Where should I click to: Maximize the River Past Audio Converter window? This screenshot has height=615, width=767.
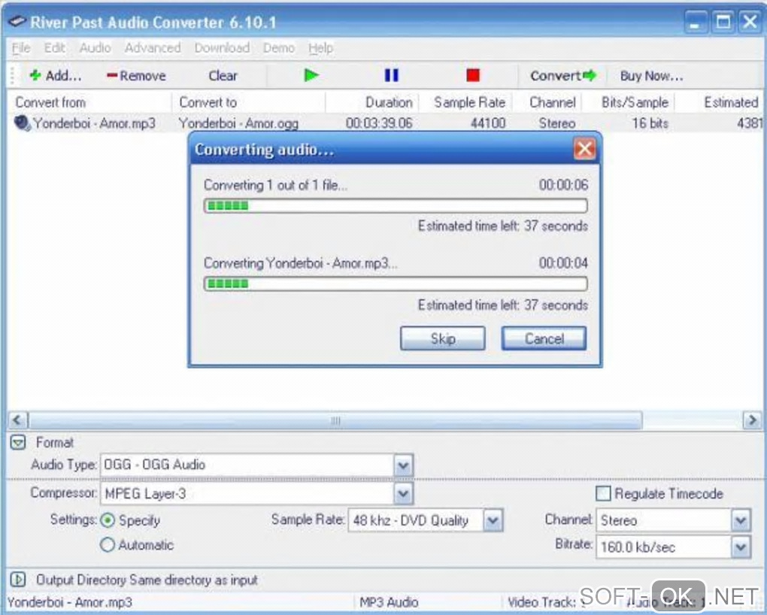pos(723,22)
